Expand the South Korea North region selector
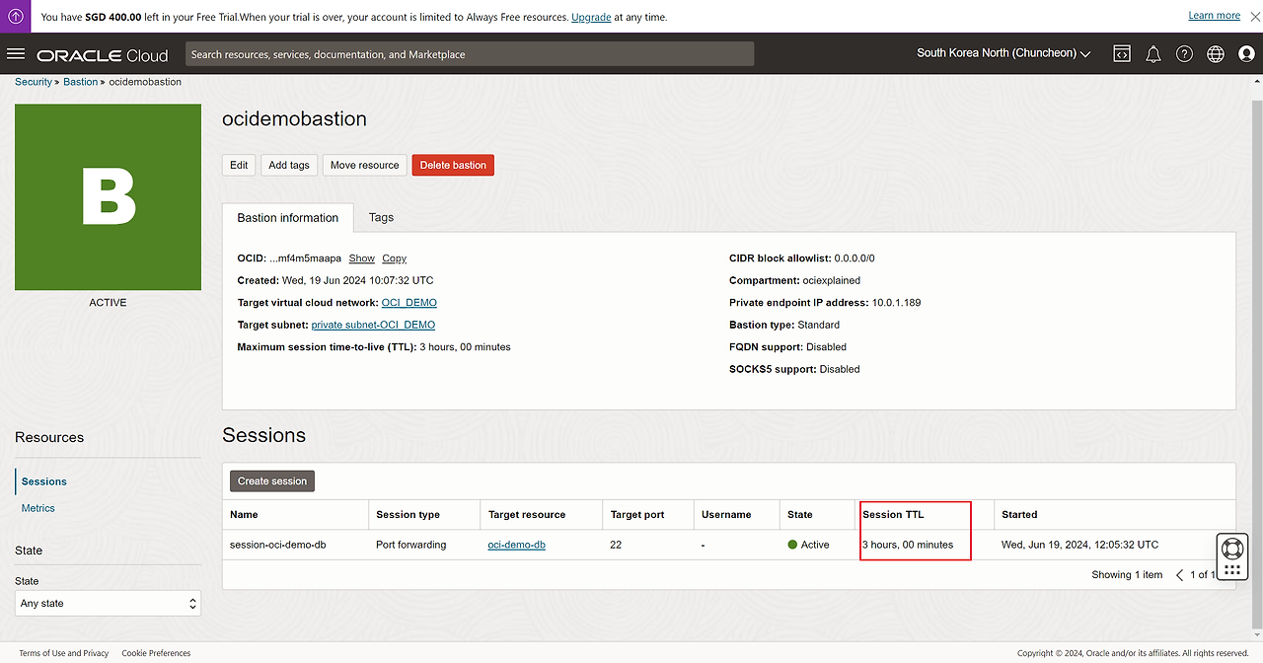 point(1003,53)
